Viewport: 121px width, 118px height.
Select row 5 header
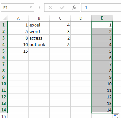pyautogui.click(x=4, y=51)
